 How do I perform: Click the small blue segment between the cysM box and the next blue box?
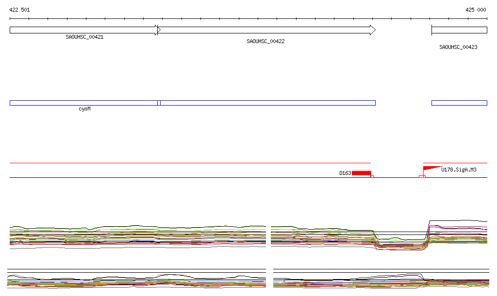pos(159,103)
